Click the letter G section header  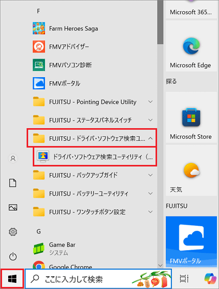tap(38, 231)
